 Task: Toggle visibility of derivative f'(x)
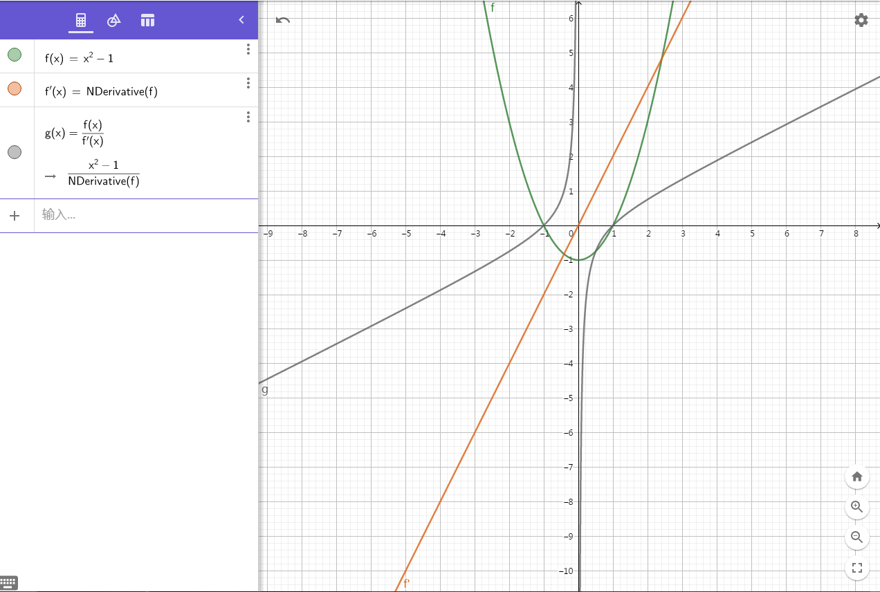point(15,89)
